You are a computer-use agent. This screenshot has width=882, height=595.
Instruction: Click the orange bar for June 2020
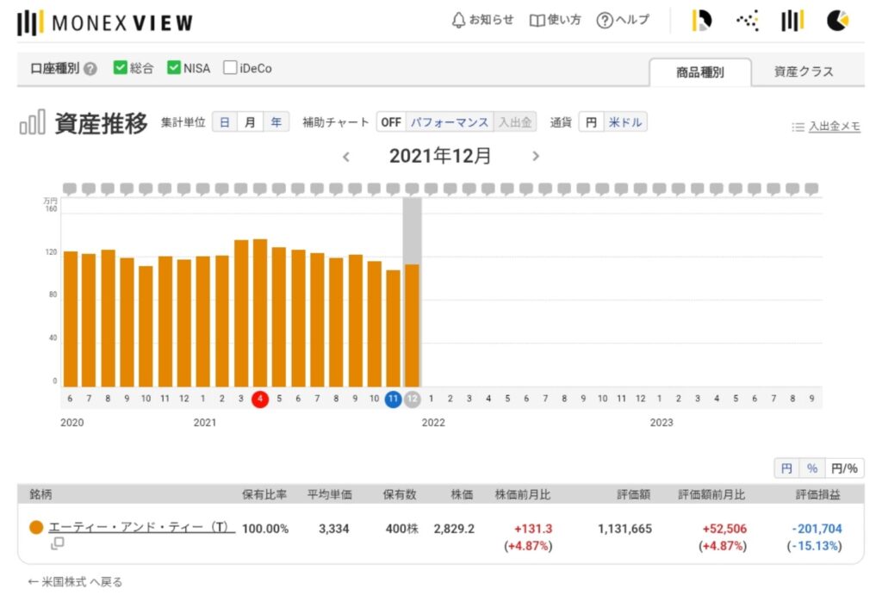[x=71, y=319]
